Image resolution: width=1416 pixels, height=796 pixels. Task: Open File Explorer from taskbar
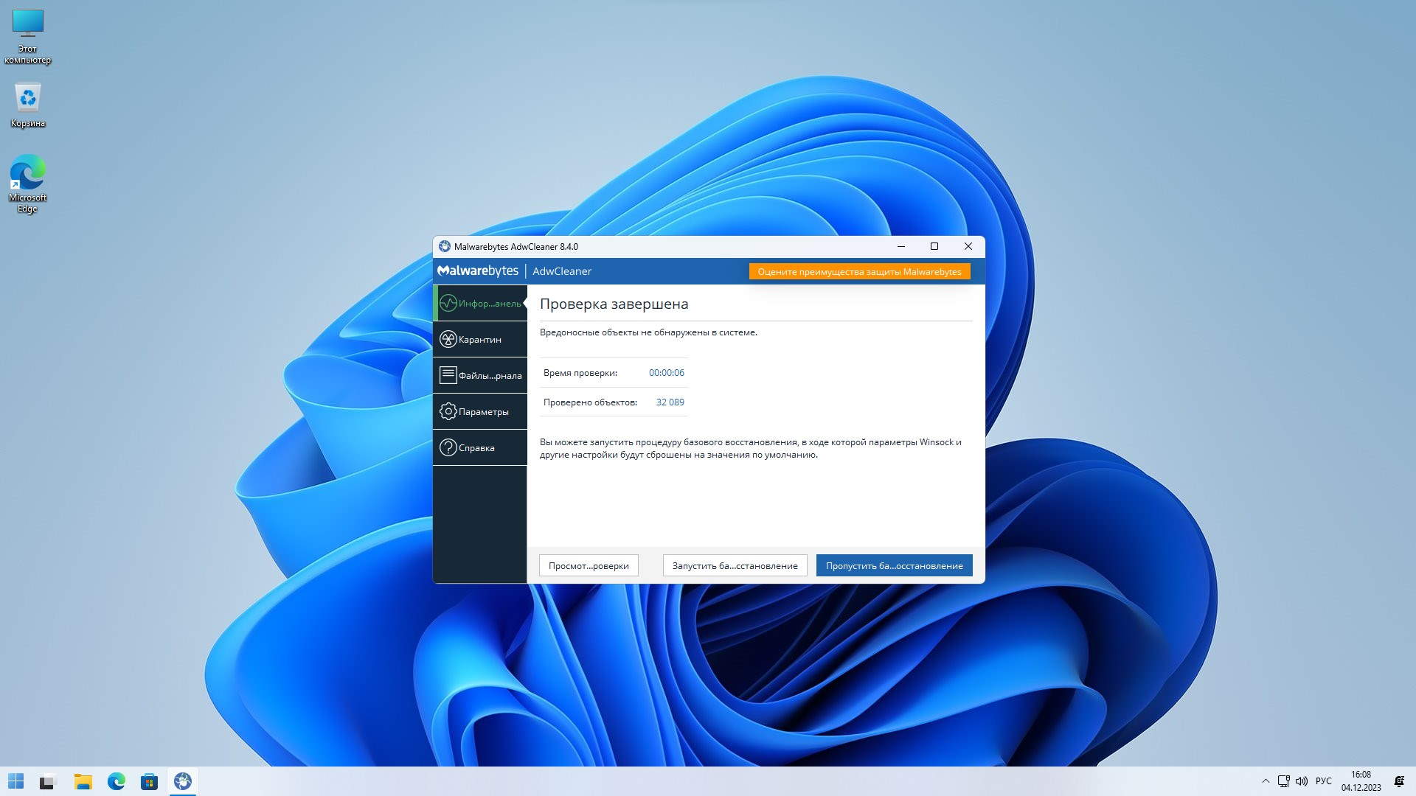coord(83,781)
